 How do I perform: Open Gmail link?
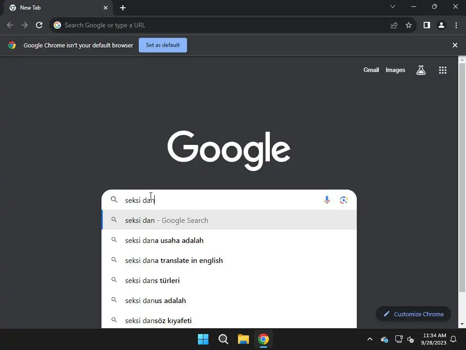coord(371,70)
